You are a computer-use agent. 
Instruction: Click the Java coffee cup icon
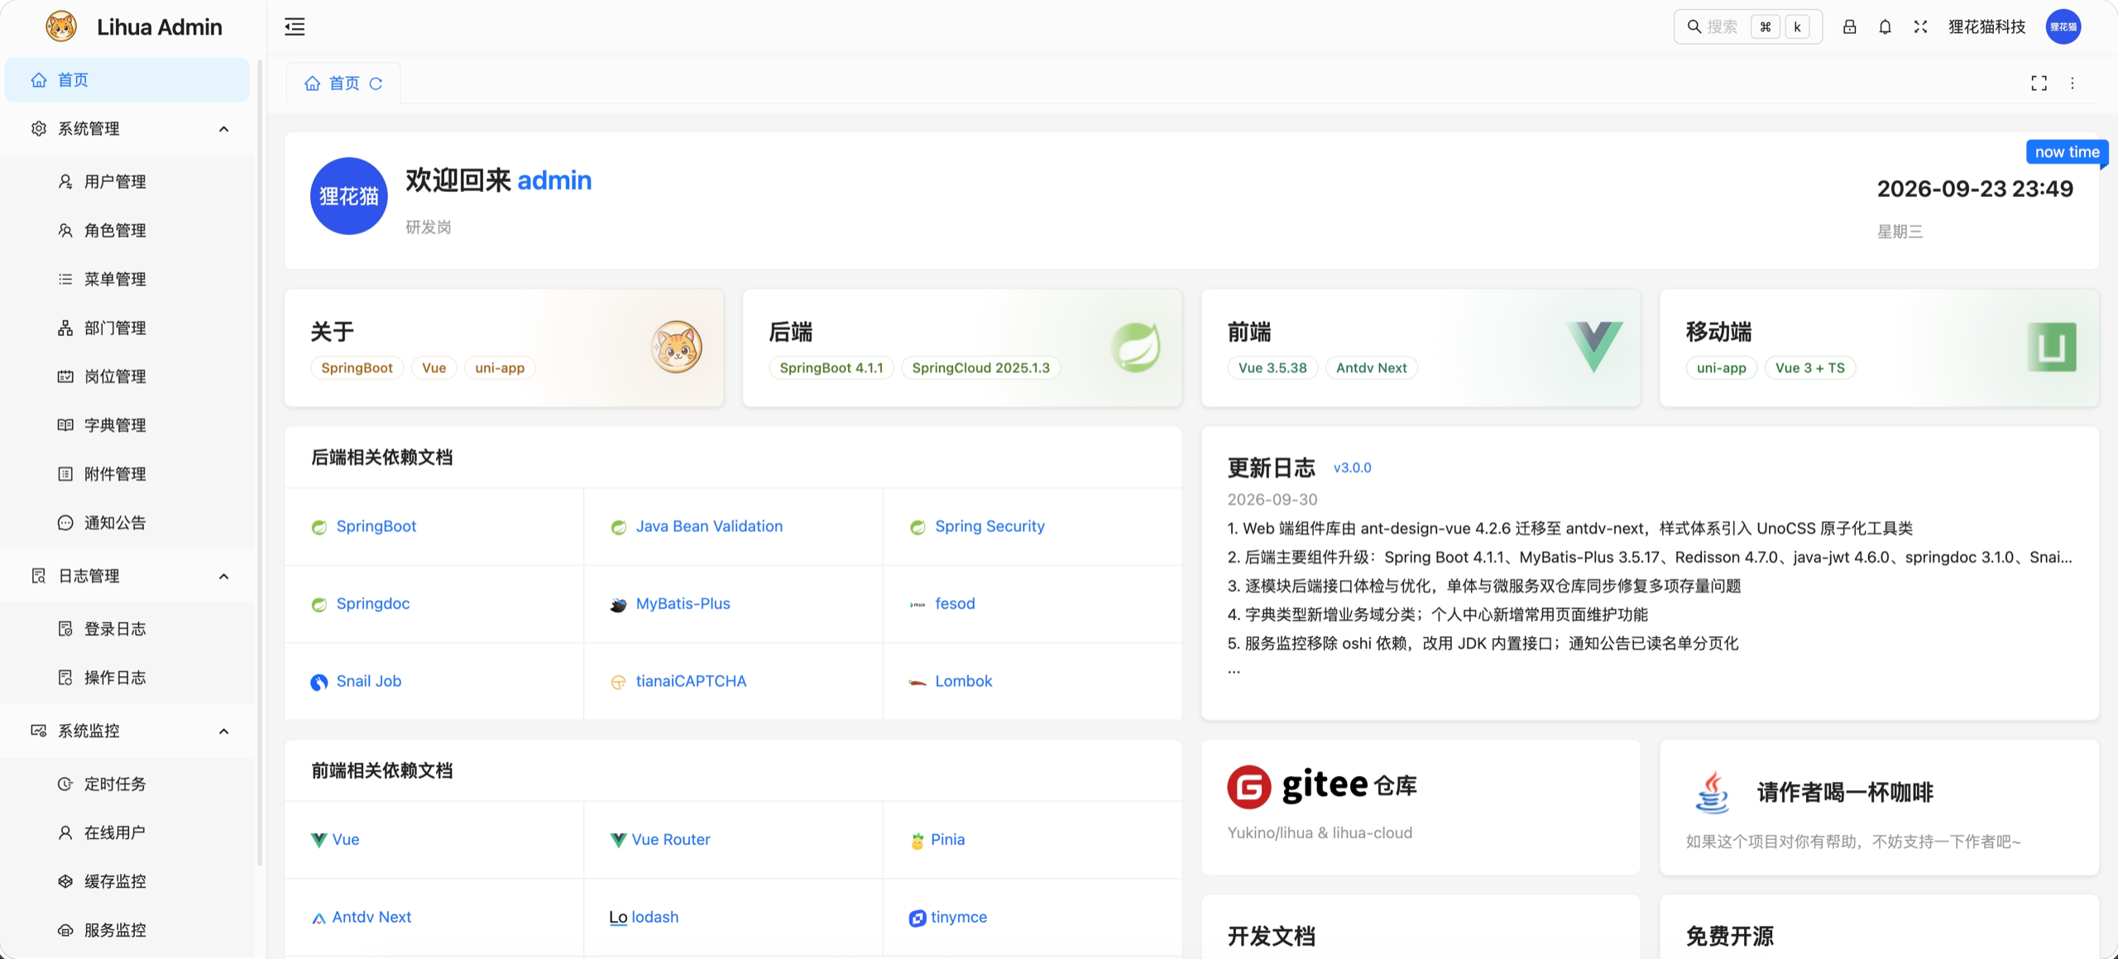pos(1712,792)
